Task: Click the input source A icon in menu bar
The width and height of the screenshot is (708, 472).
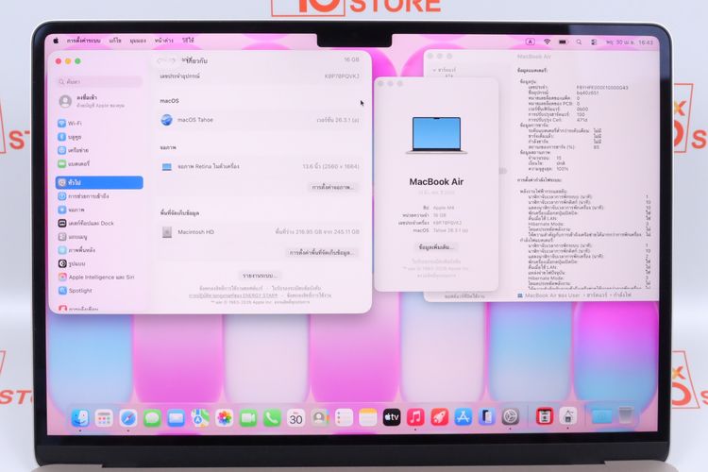Action: click(531, 42)
